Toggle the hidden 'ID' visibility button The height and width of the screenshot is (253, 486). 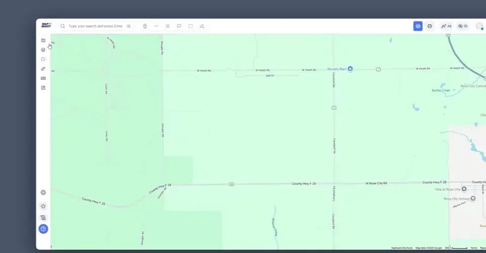point(463,26)
